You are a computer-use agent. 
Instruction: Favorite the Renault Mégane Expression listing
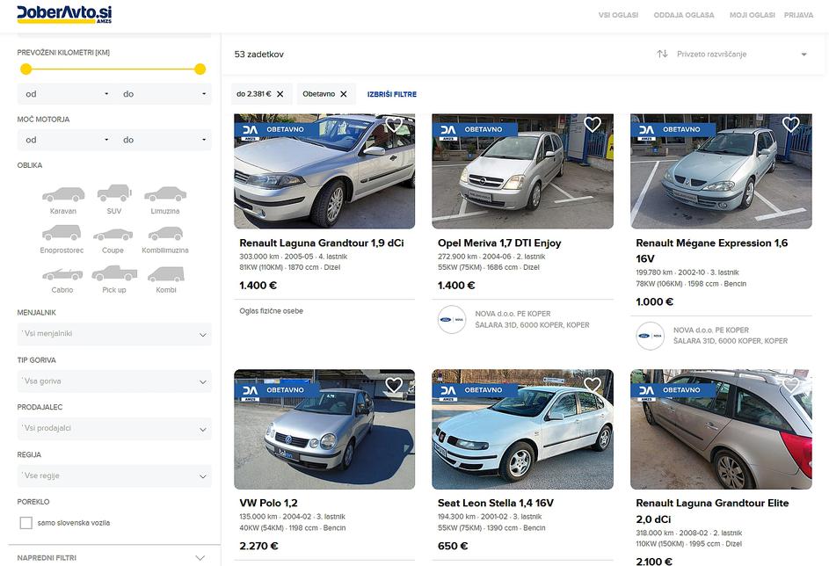(790, 125)
